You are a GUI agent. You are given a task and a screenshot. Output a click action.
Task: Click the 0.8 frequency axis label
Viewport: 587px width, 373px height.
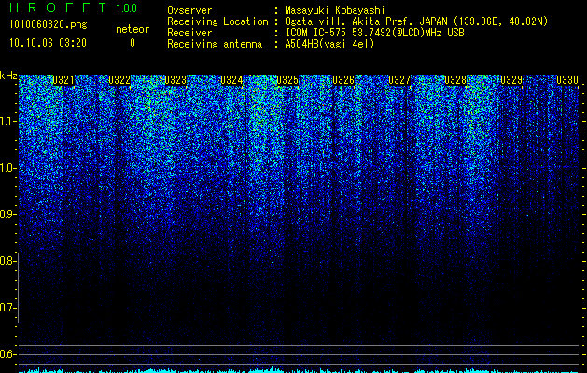(x=7, y=261)
